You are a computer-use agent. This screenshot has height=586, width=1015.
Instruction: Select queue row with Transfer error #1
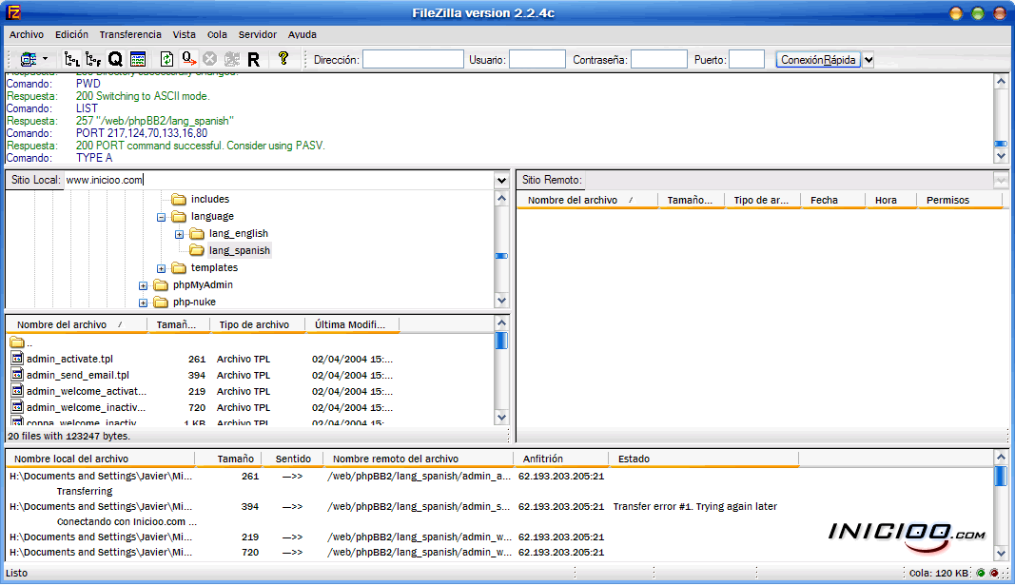[x=498, y=506]
